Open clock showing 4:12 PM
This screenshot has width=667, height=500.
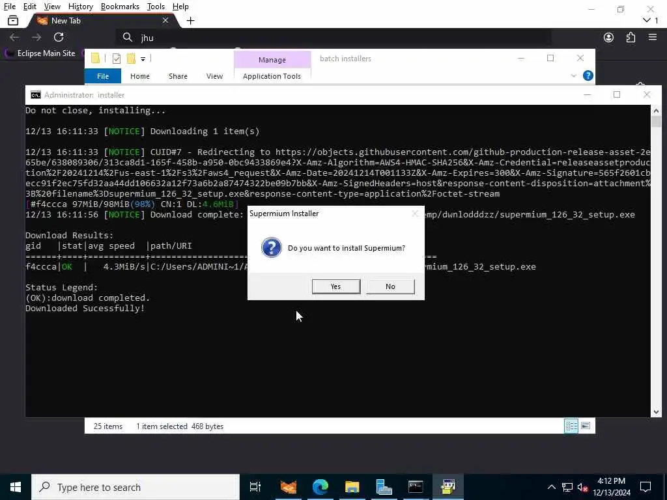612,487
